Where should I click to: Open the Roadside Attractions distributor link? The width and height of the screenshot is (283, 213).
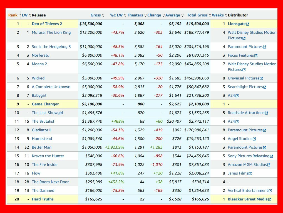point(246,113)
